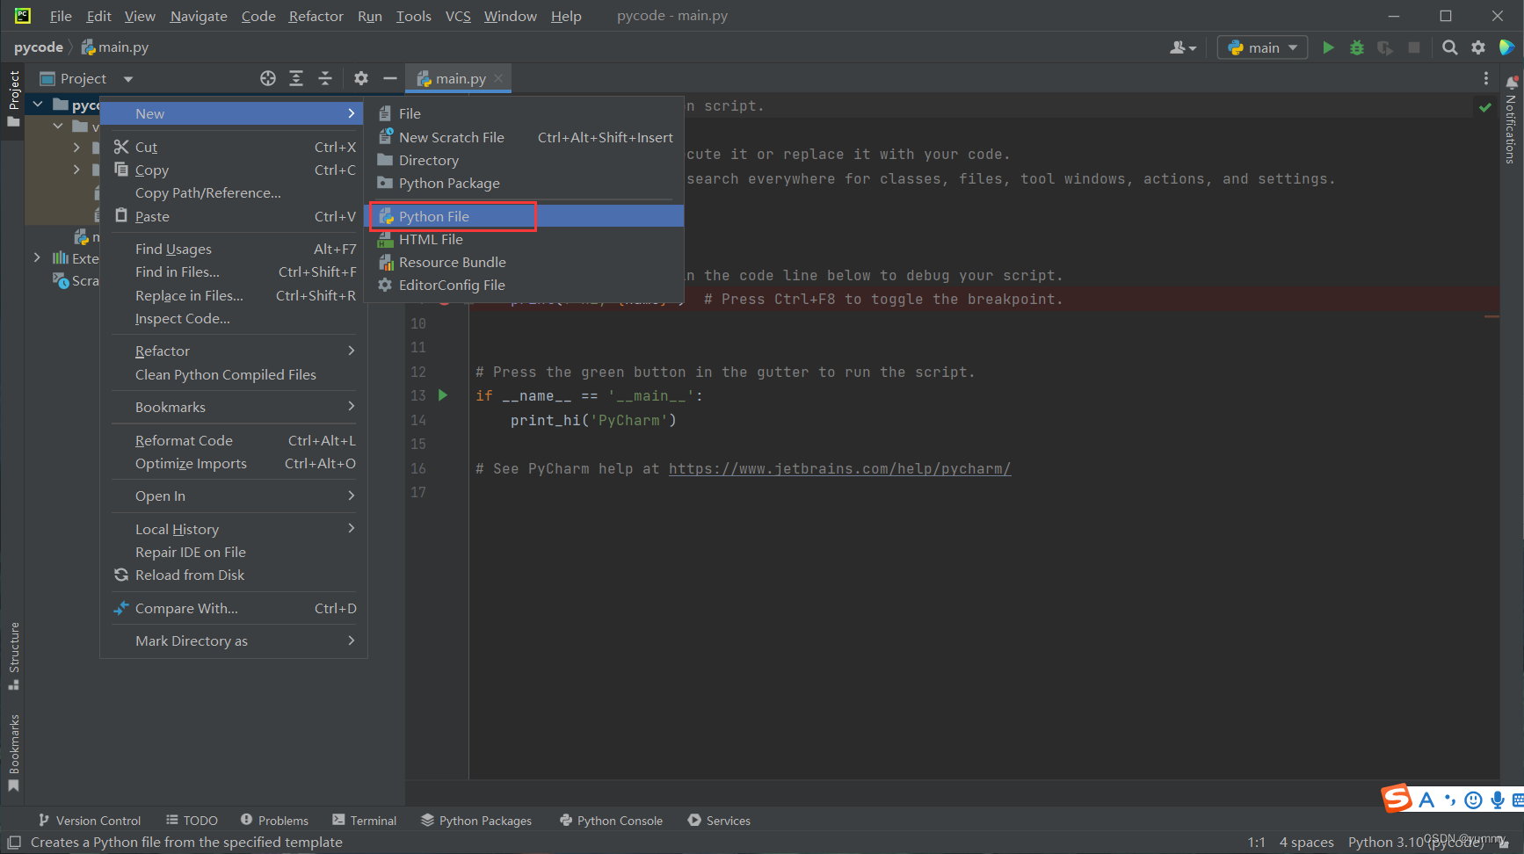Click 1:1 caret position in status bar
The width and height of the screenshot is (1524, 854).
tap(1256, 842)
